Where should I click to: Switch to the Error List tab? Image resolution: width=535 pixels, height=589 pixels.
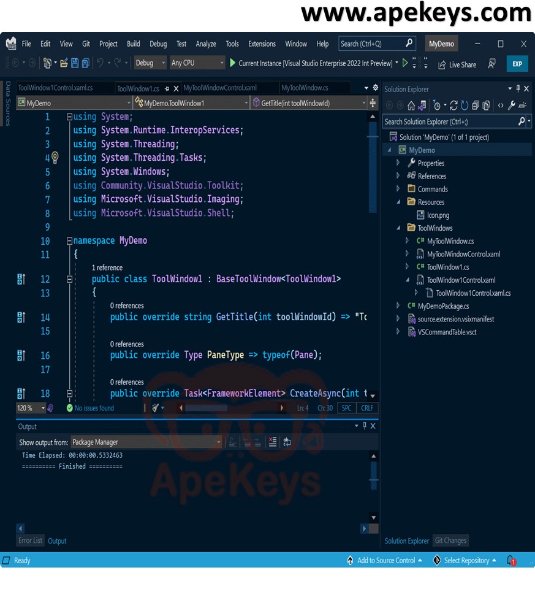click(x=31, y=541)
